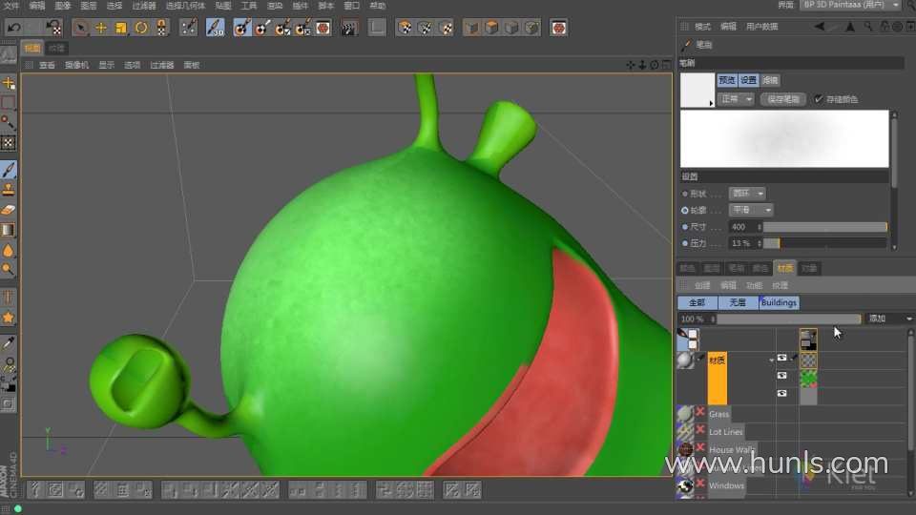Click the red X beside Grass

(x=700, y=412)
